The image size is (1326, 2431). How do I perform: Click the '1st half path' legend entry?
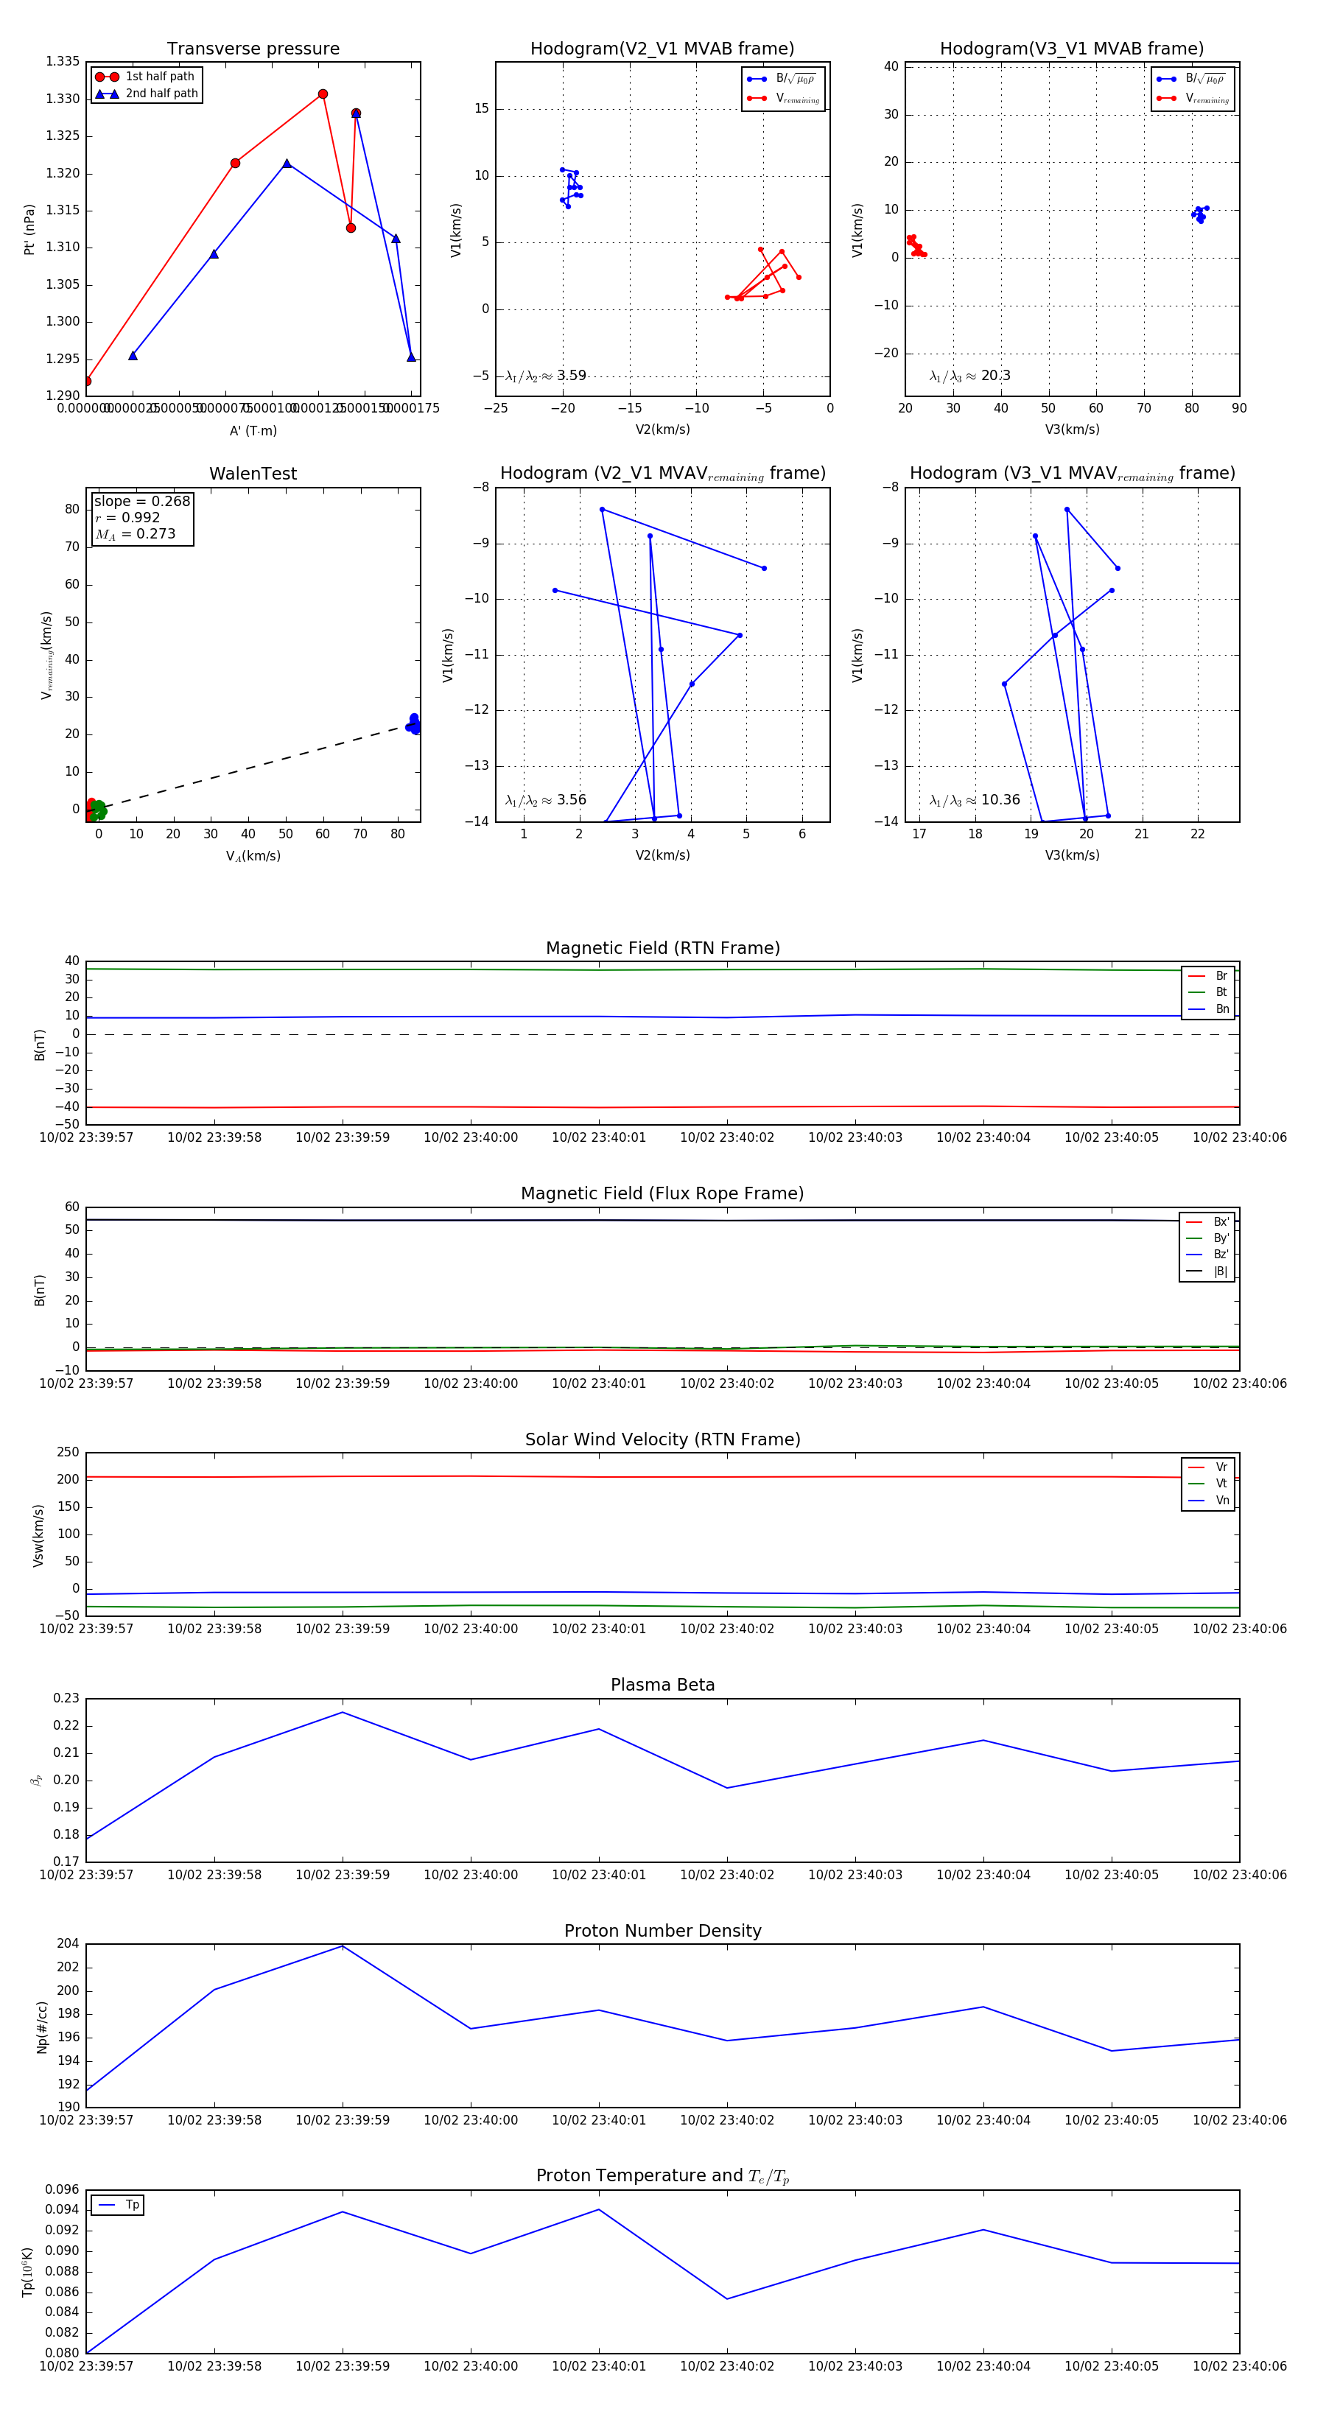158,77
